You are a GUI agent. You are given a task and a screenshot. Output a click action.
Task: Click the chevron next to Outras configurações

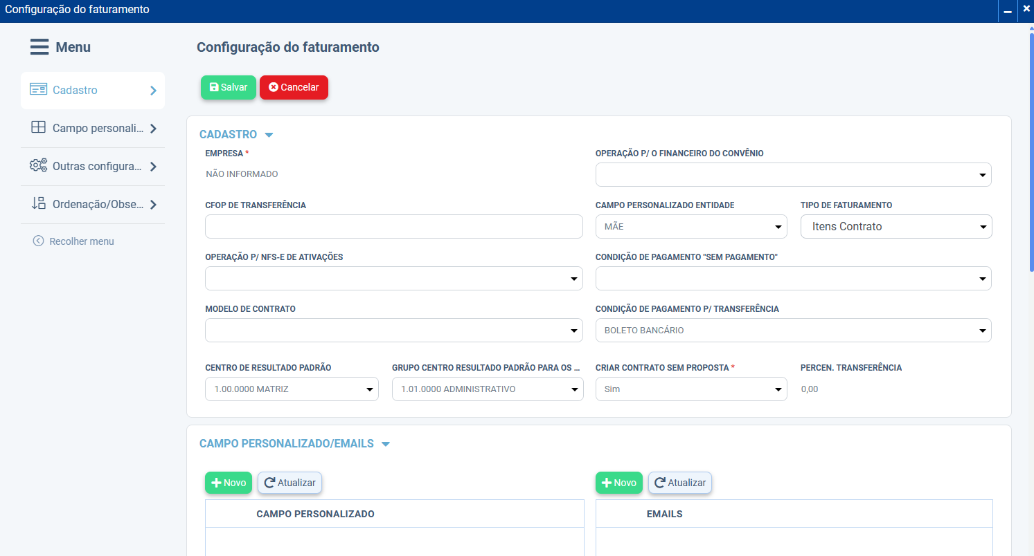153,167
